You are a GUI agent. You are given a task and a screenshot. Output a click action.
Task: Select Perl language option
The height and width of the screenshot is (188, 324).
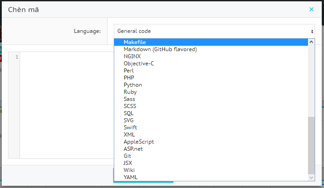tap(129, 71)
